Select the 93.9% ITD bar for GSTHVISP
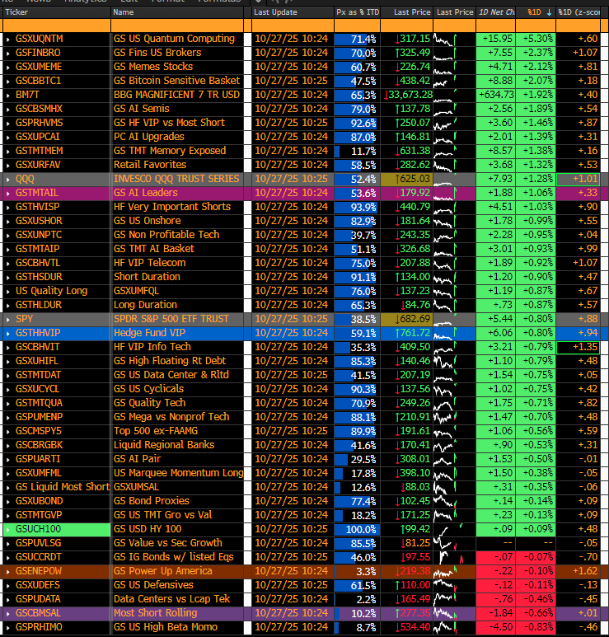Screen dimensions: 609x637 357,207
